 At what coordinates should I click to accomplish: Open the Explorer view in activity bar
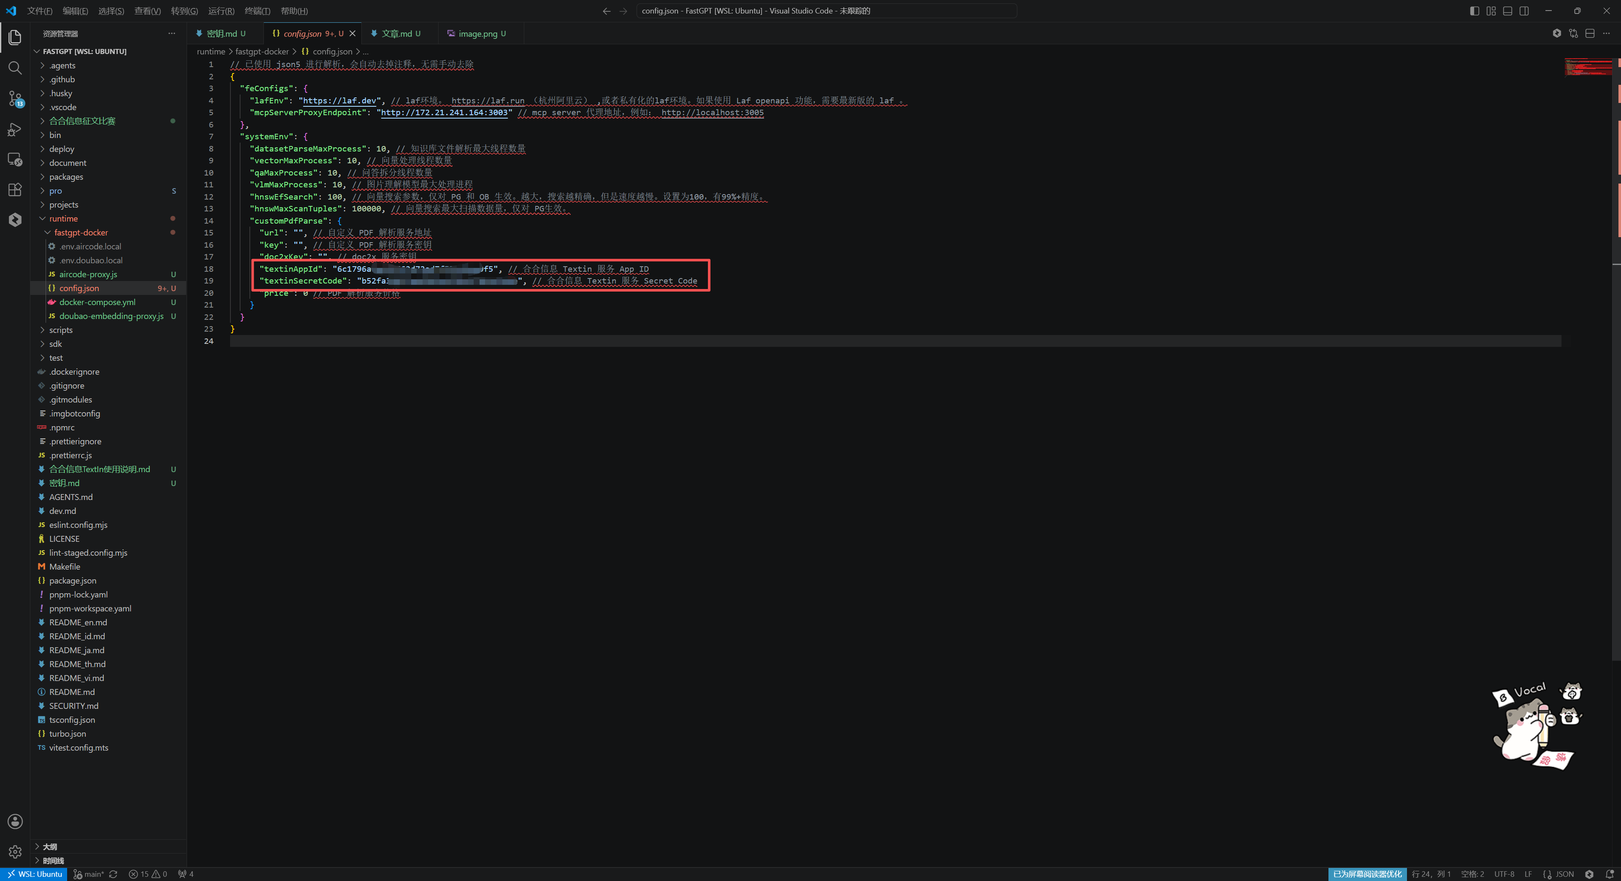pos(15,37)
